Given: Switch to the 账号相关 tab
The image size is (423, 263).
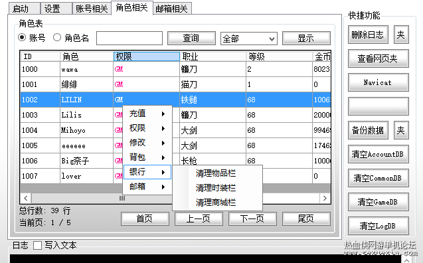Looking at the screenshot, I should 92,9.
